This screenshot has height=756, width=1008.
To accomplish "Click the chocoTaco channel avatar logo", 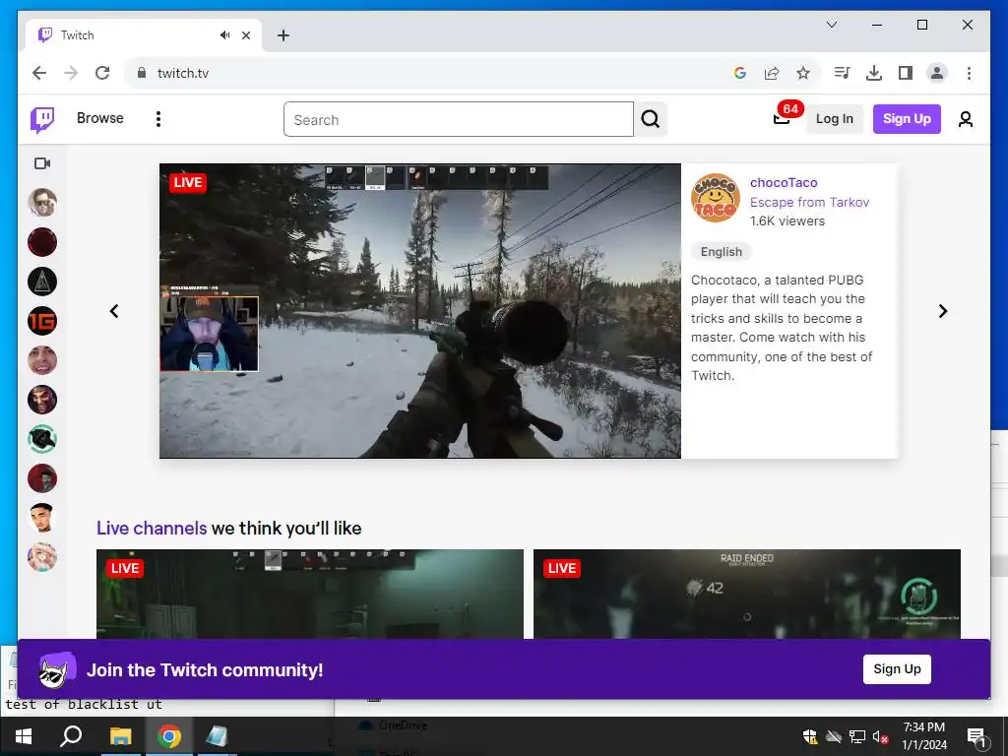I will click(716, 198).
